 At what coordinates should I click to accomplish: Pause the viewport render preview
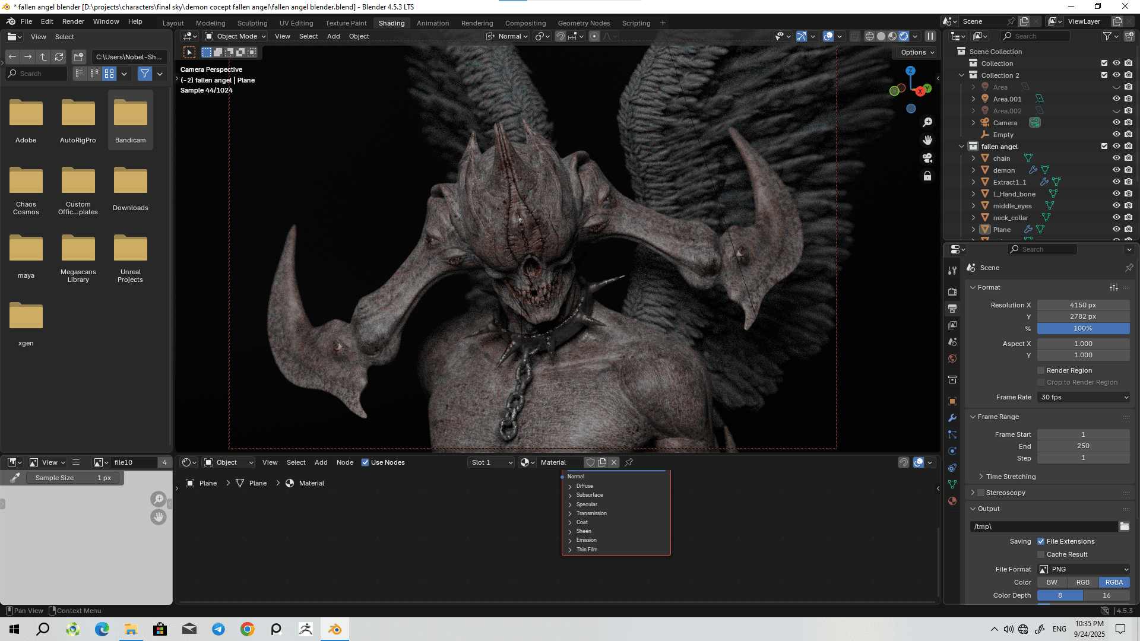tap(930, 36)
